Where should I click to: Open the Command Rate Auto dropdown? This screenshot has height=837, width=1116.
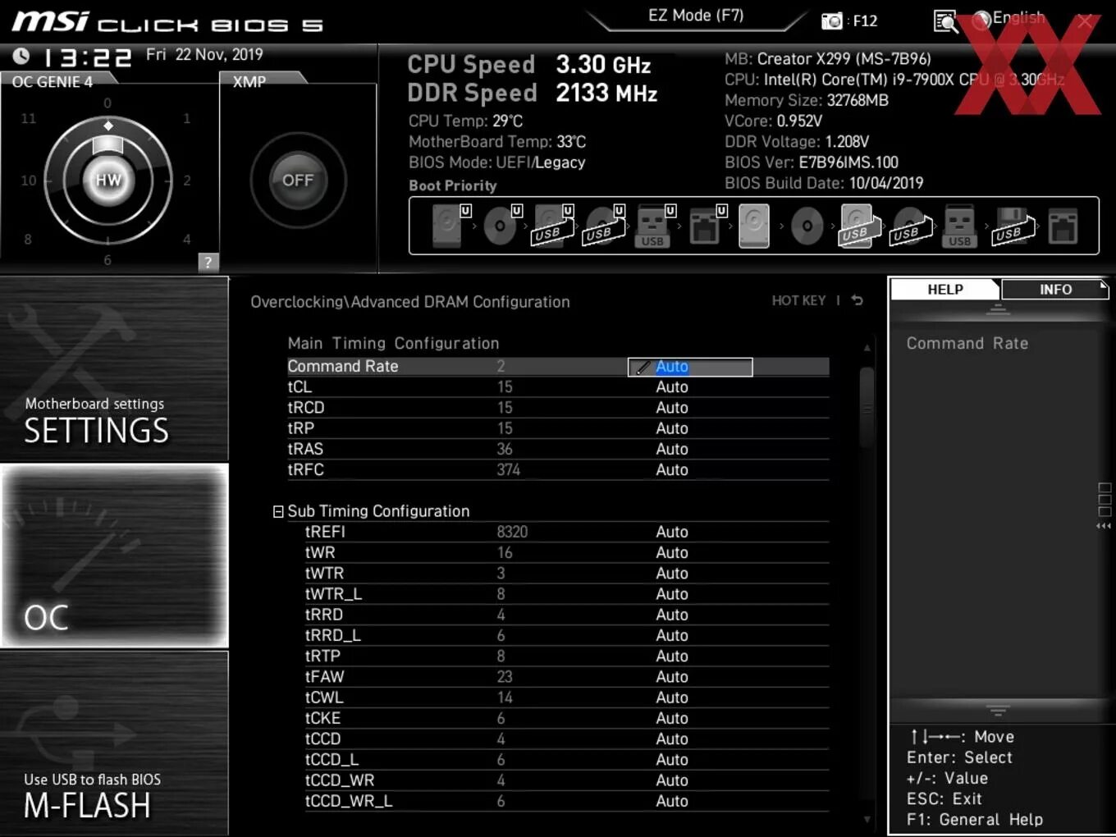690,367
